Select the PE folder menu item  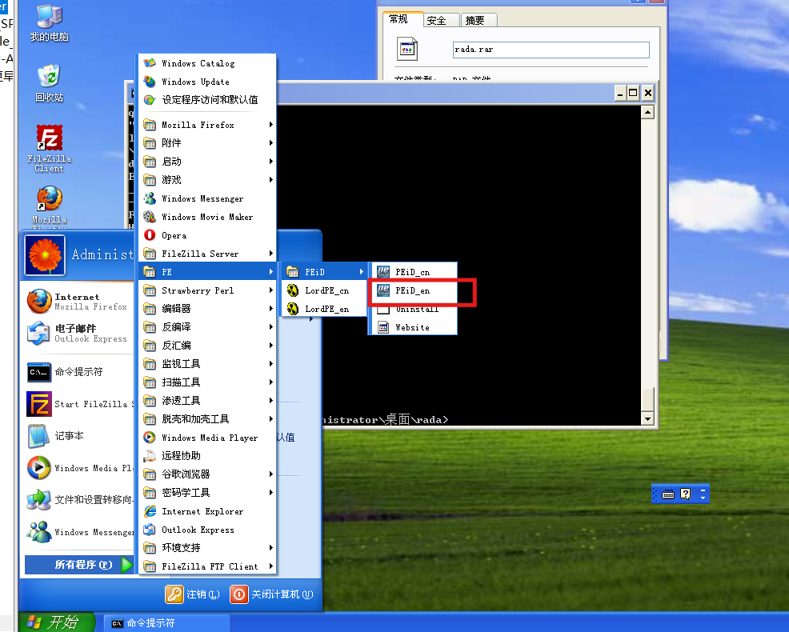pos(207,272)
